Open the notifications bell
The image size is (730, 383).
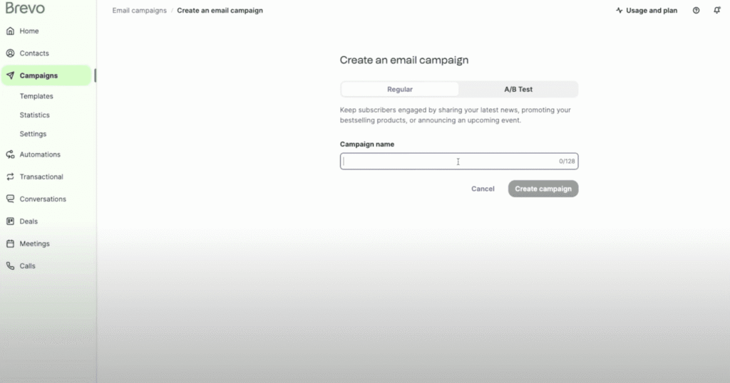[716, 11]
